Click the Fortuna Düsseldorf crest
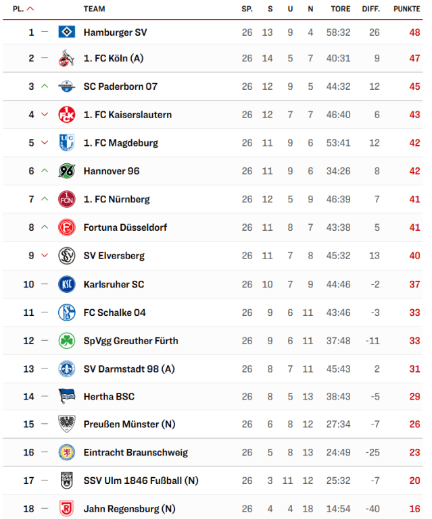432x519 pixels. [x=66, y=227]
